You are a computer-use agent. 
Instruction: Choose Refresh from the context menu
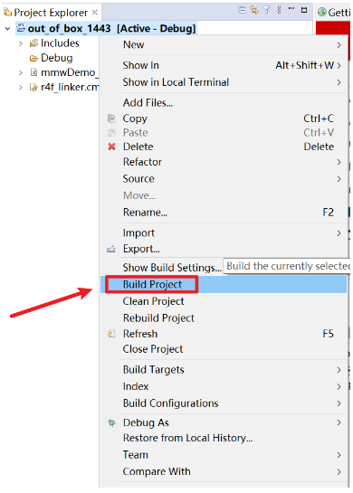coord(224,334)
